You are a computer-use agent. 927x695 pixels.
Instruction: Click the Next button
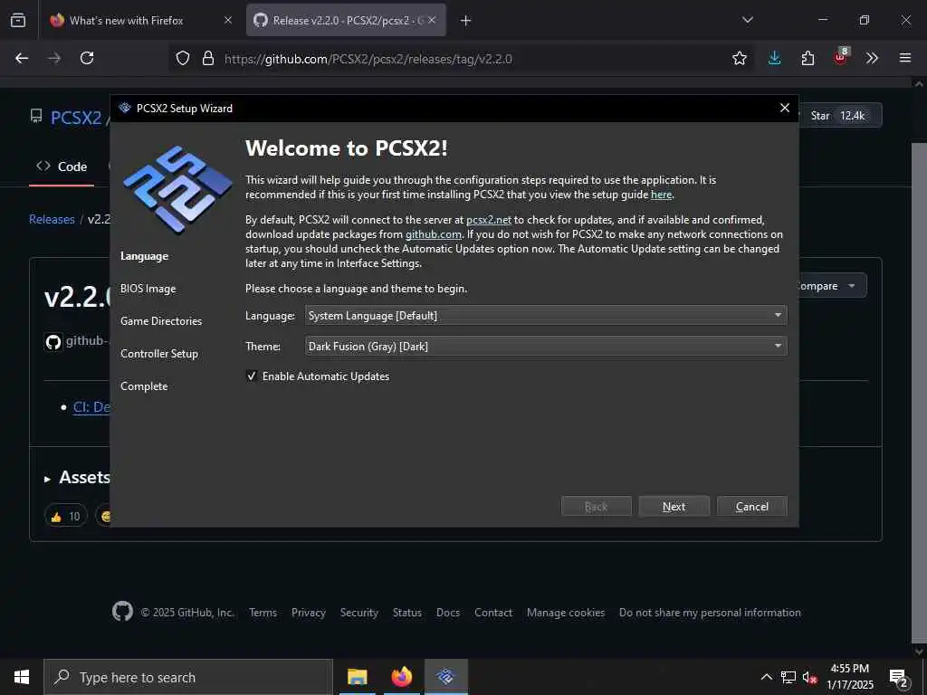coord(674,507)
